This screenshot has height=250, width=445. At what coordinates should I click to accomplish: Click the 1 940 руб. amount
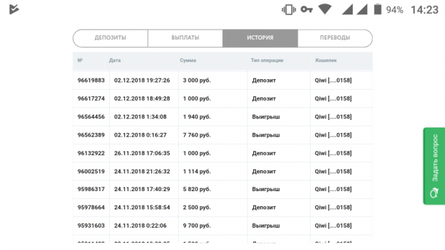click(197, 116)
